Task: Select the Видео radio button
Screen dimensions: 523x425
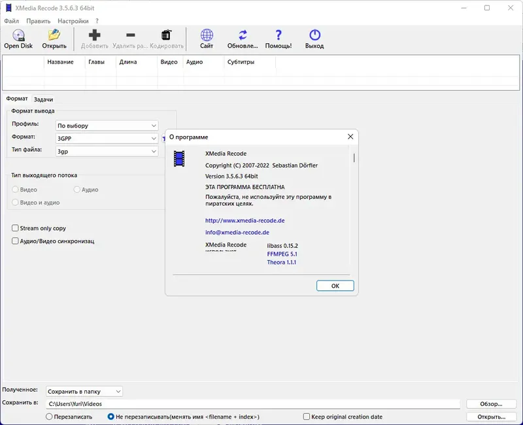Action: click(15, 190)
